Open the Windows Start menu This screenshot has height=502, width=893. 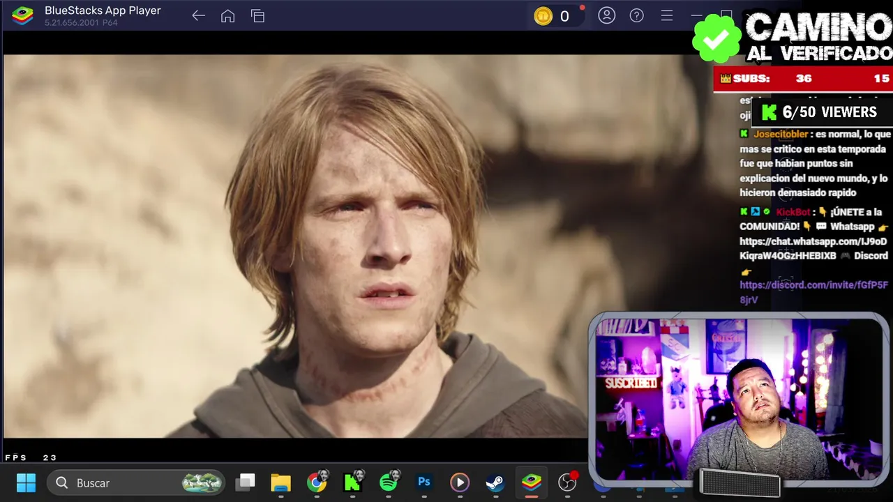[x=26, y=482]
